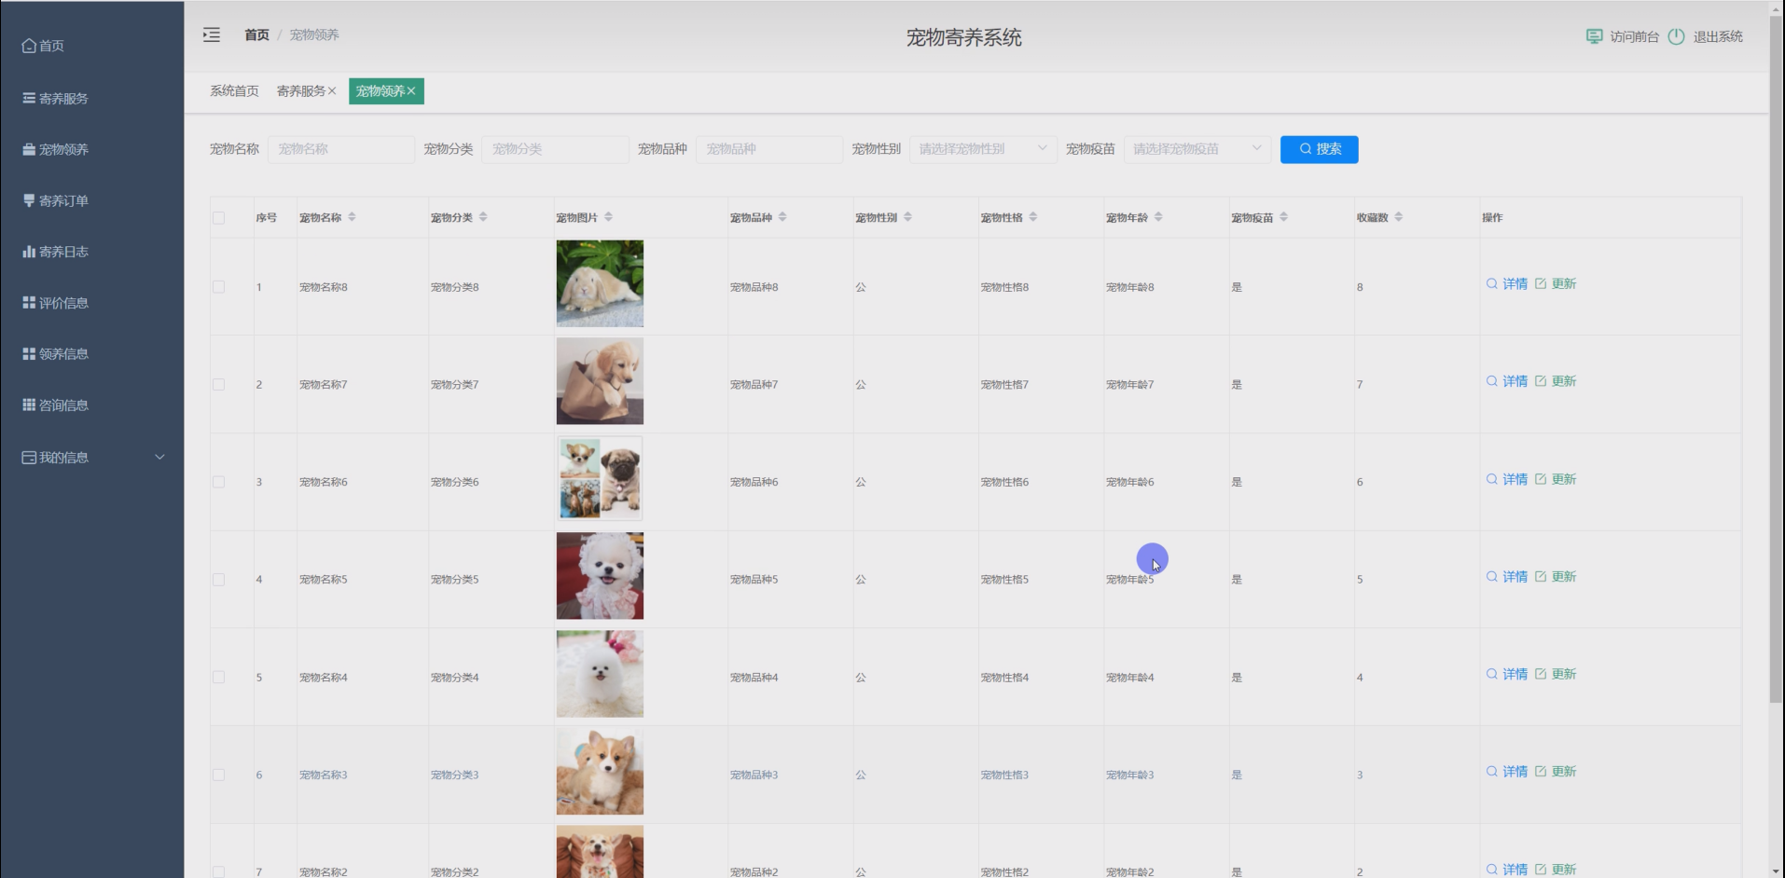Sort by 宠物分类 column arrows
This screenshot has height=878, width=1785.
tap(483, 217)
